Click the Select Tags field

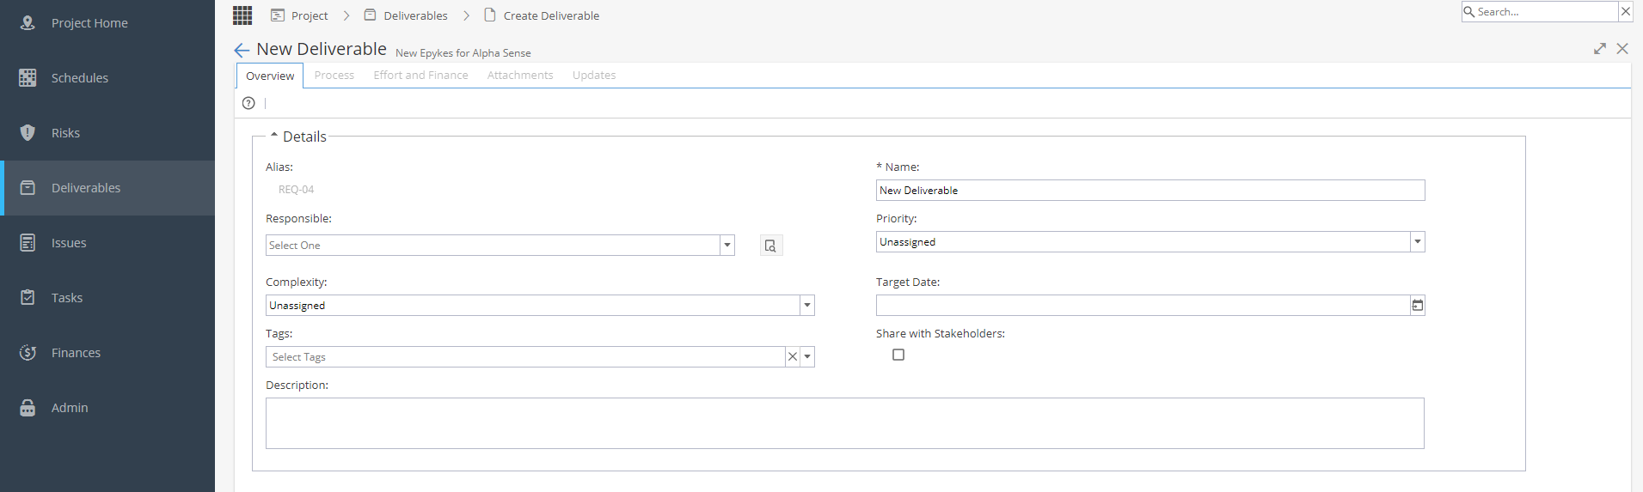coord(525,357)
